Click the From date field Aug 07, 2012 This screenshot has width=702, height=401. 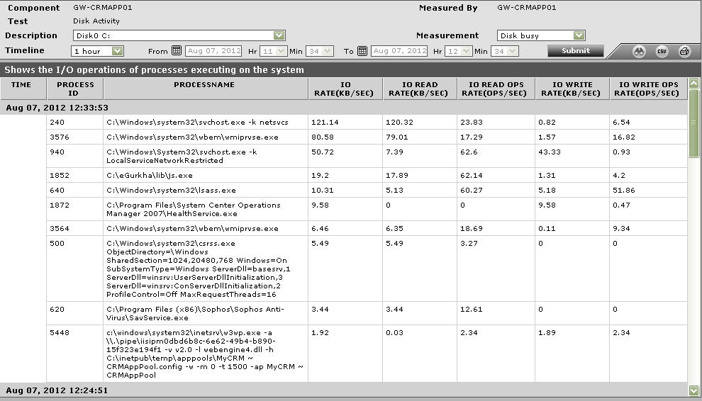pyautogui.click(x=213, y=50)
